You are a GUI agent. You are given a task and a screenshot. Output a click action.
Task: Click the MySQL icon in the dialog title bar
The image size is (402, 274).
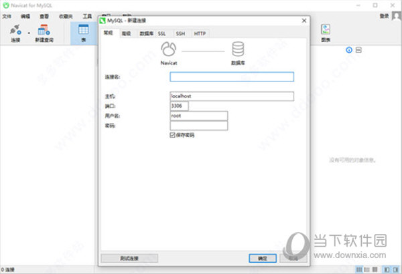pyautogui.click(x=103, y=21)
